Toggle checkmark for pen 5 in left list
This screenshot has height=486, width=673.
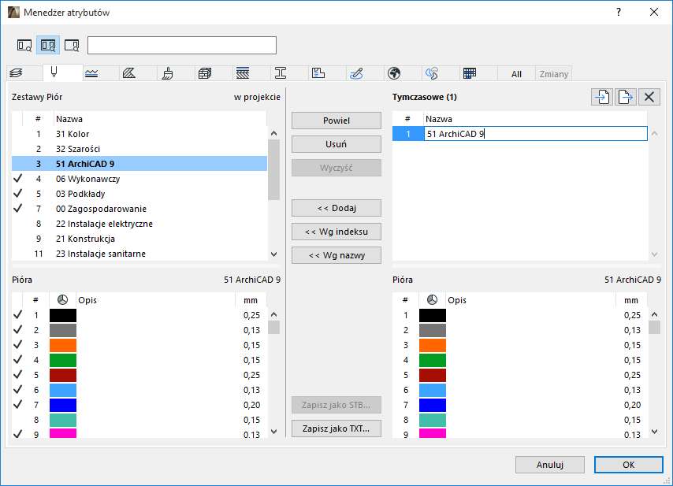[x=17, y=374]
